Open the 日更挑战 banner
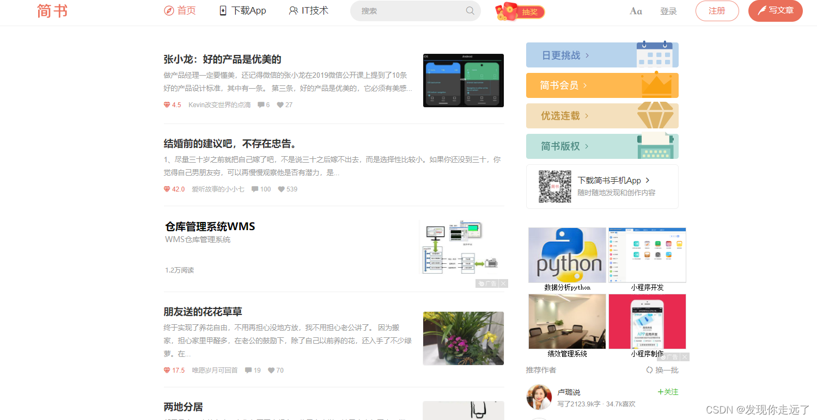 [x=602, y=55]
